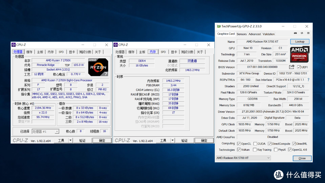Image resolution: width=325 pixels, height=183 pixels.
Task: Click the FSB:DRAM value 3:44
Action: (x=173, y=85)
